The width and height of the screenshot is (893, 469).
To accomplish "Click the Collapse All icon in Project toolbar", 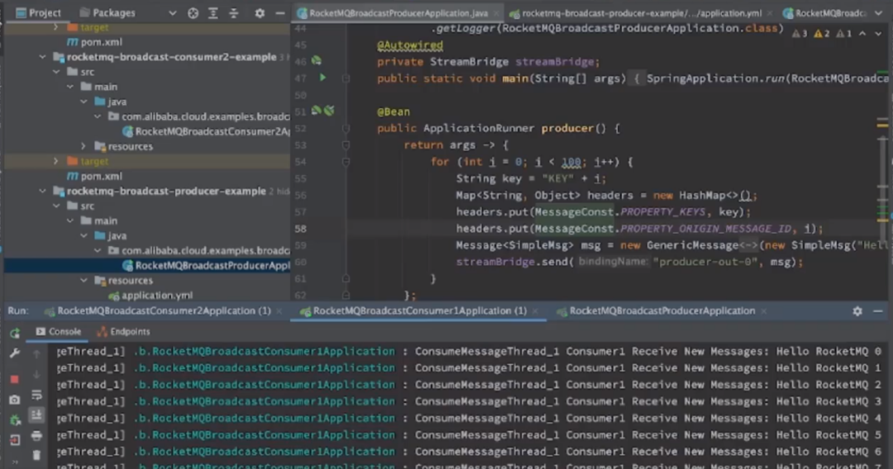I will (x=233, y=12).
